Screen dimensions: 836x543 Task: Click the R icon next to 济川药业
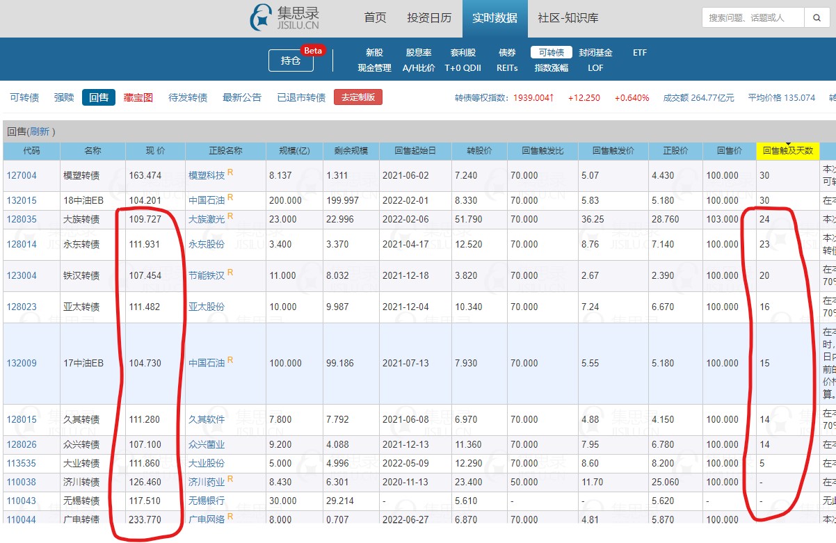coord(230,479)
